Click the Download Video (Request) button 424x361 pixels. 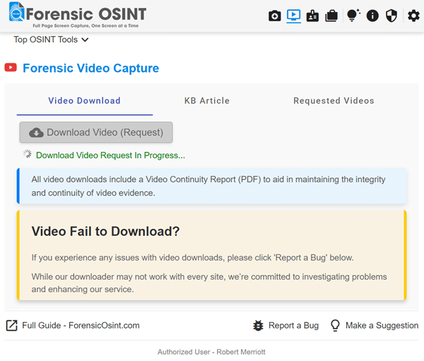click(96, 132)
